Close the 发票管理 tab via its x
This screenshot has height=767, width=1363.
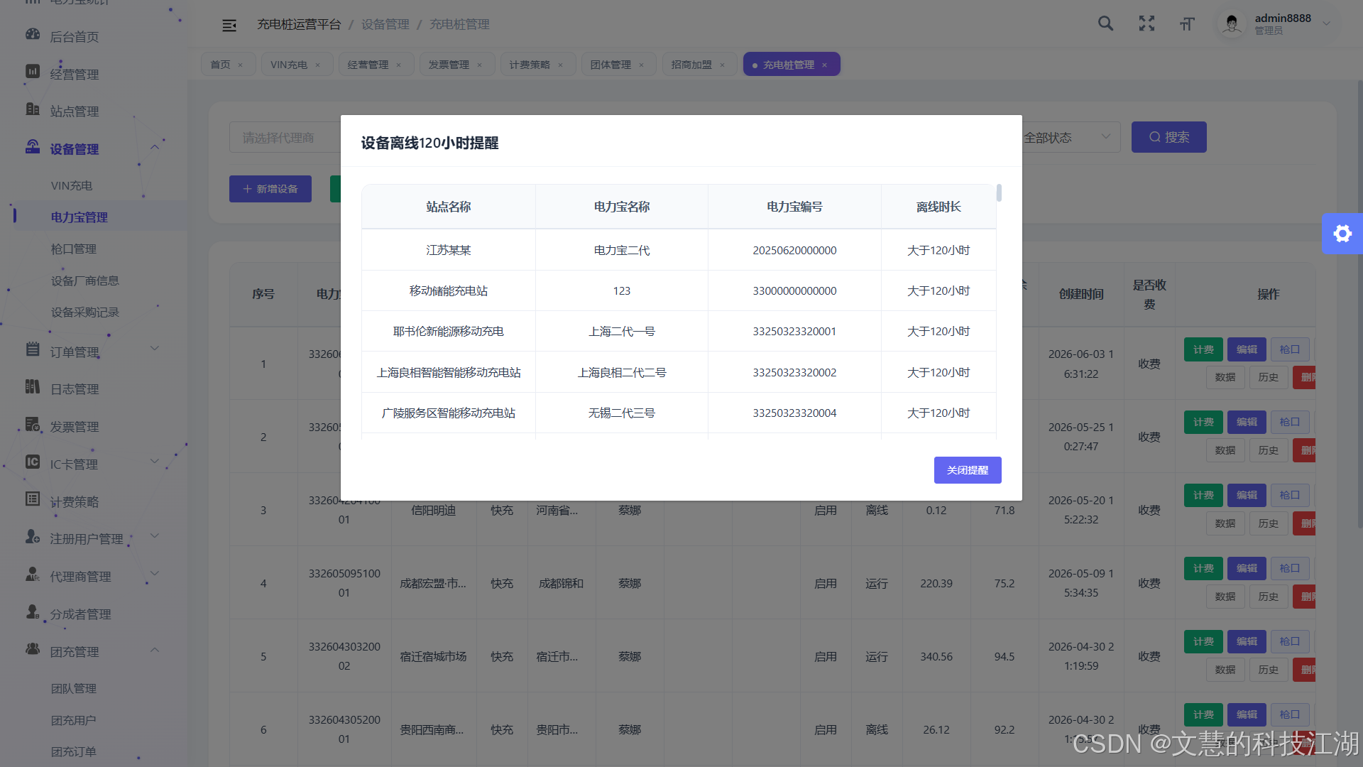479,65
